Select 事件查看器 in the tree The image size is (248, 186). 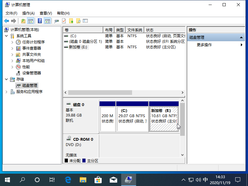(x=32, y=48)
